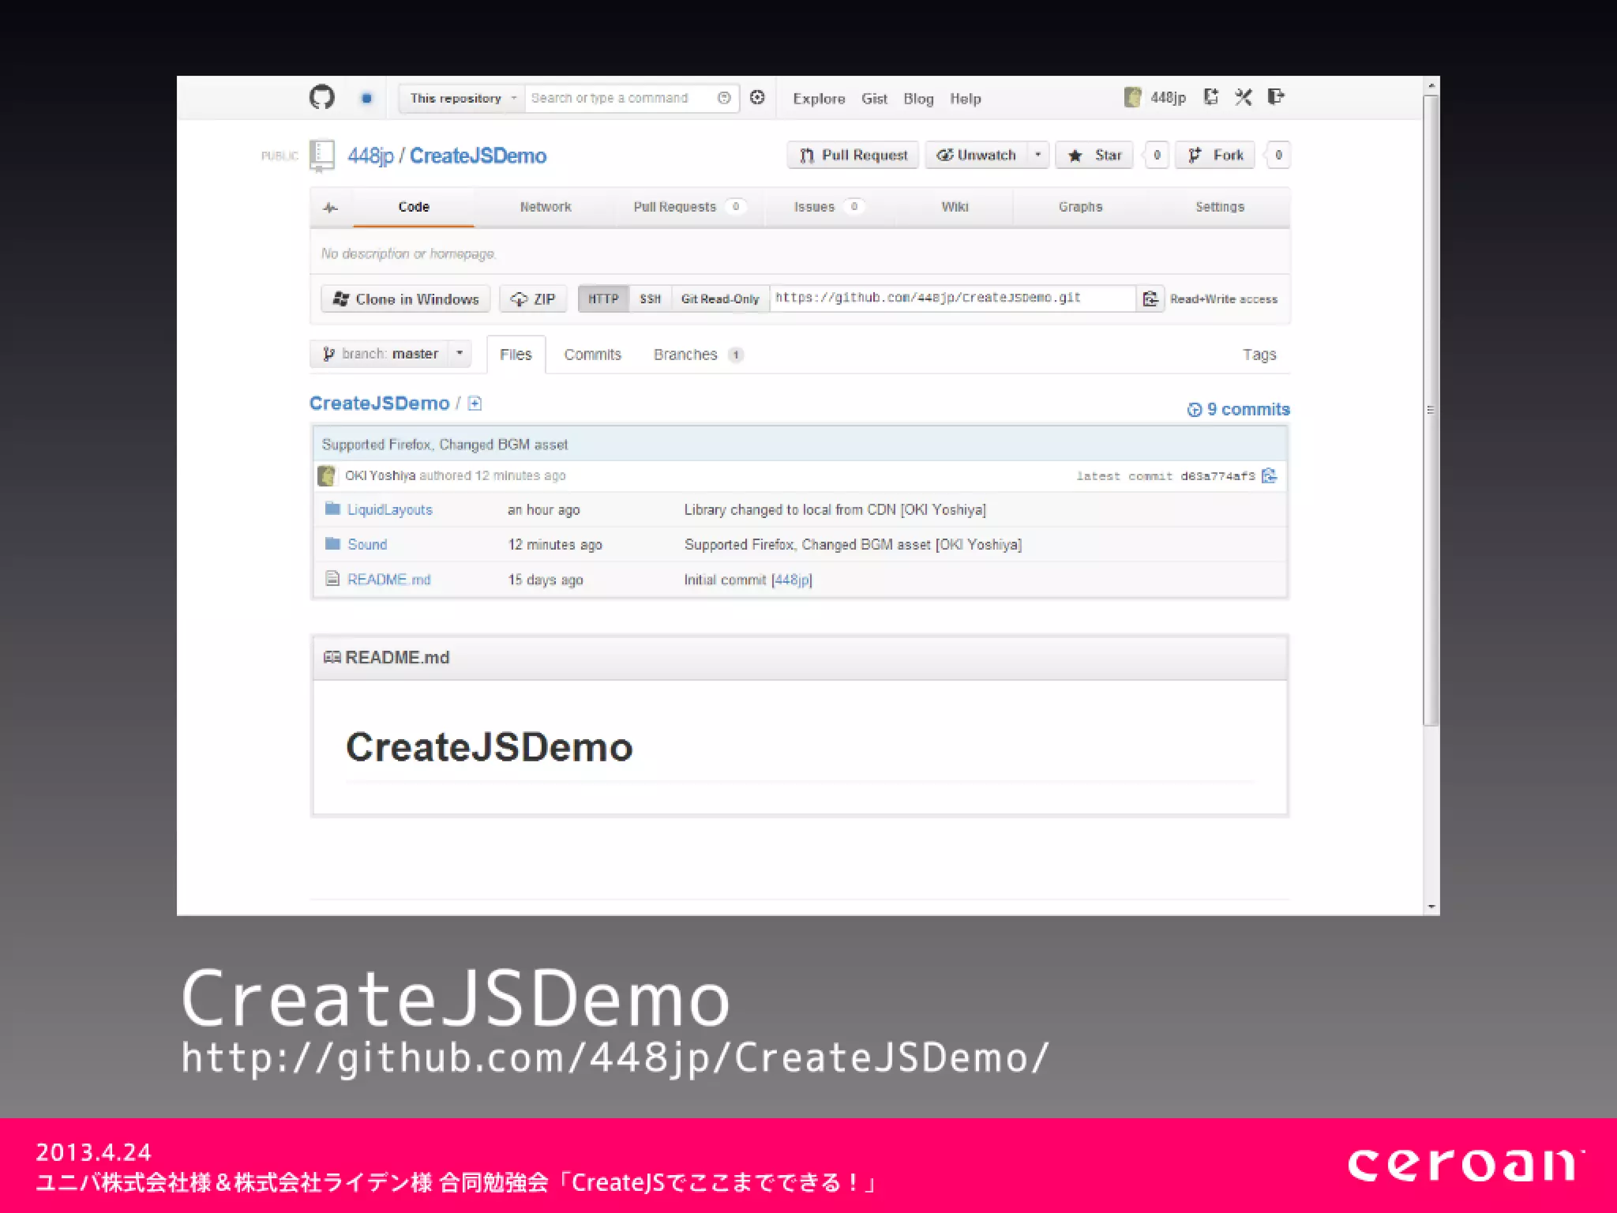
Task: Select the Git Read-Only clone protocol
Action: coord(720,299)
